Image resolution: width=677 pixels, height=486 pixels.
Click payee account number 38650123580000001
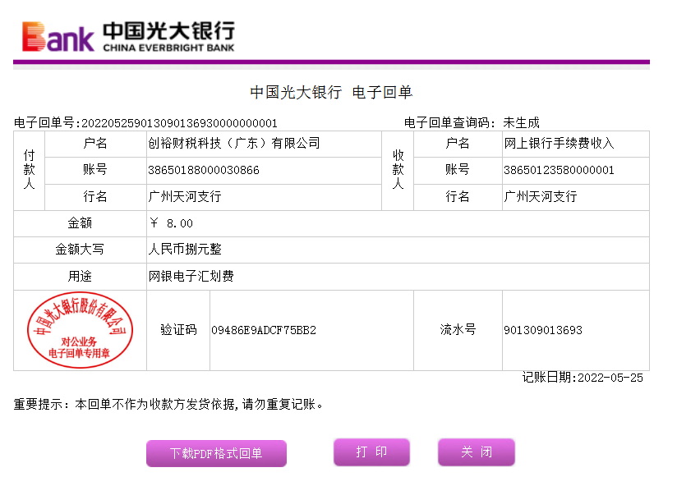559,170
